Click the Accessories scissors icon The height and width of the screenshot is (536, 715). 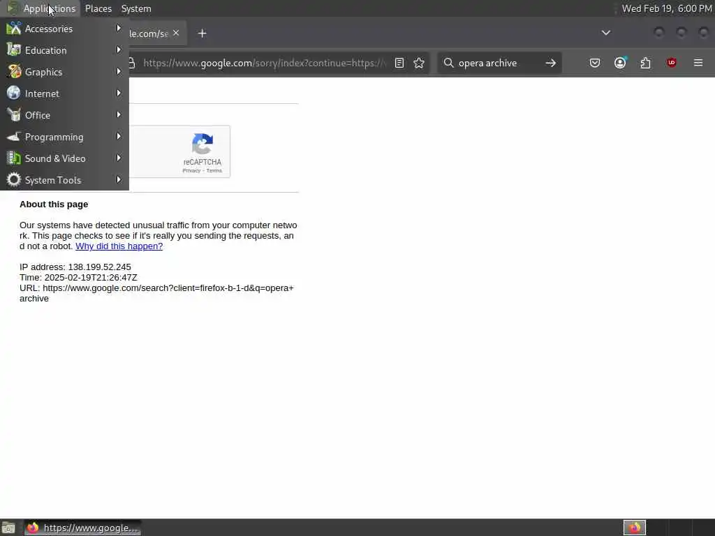click(14, 28)
